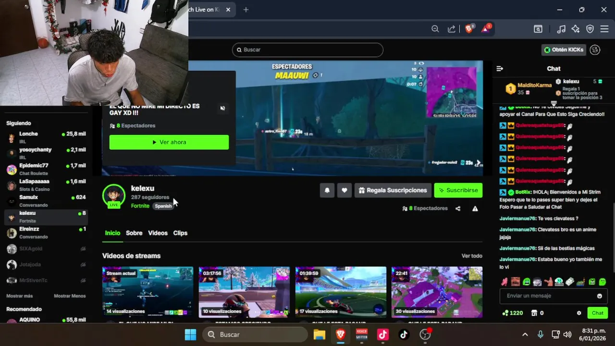This screenshot has height=346, width=615.
Task: Share the kelexu channel with the share icon
Action: pyautogui.click(x=458, y=209)
